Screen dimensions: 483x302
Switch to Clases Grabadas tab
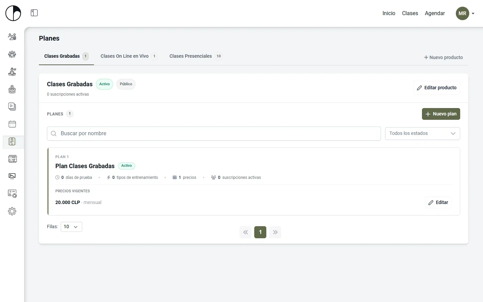click(x=66, y=56)
